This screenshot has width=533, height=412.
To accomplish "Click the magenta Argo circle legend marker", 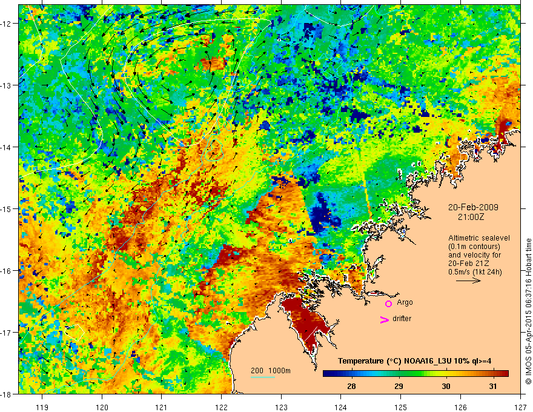I will (388, 304).
